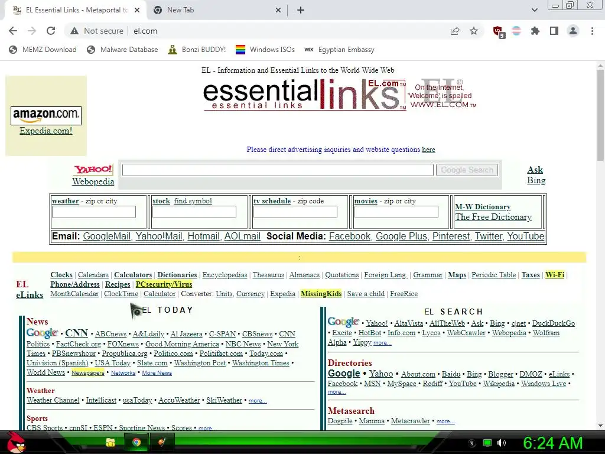
Task: Open the Malware Database bookmark
Action: tap(123, 50)
